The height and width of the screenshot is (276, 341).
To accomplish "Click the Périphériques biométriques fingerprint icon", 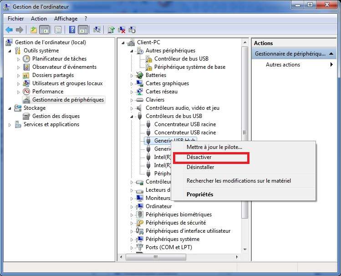I will point(140,215).
